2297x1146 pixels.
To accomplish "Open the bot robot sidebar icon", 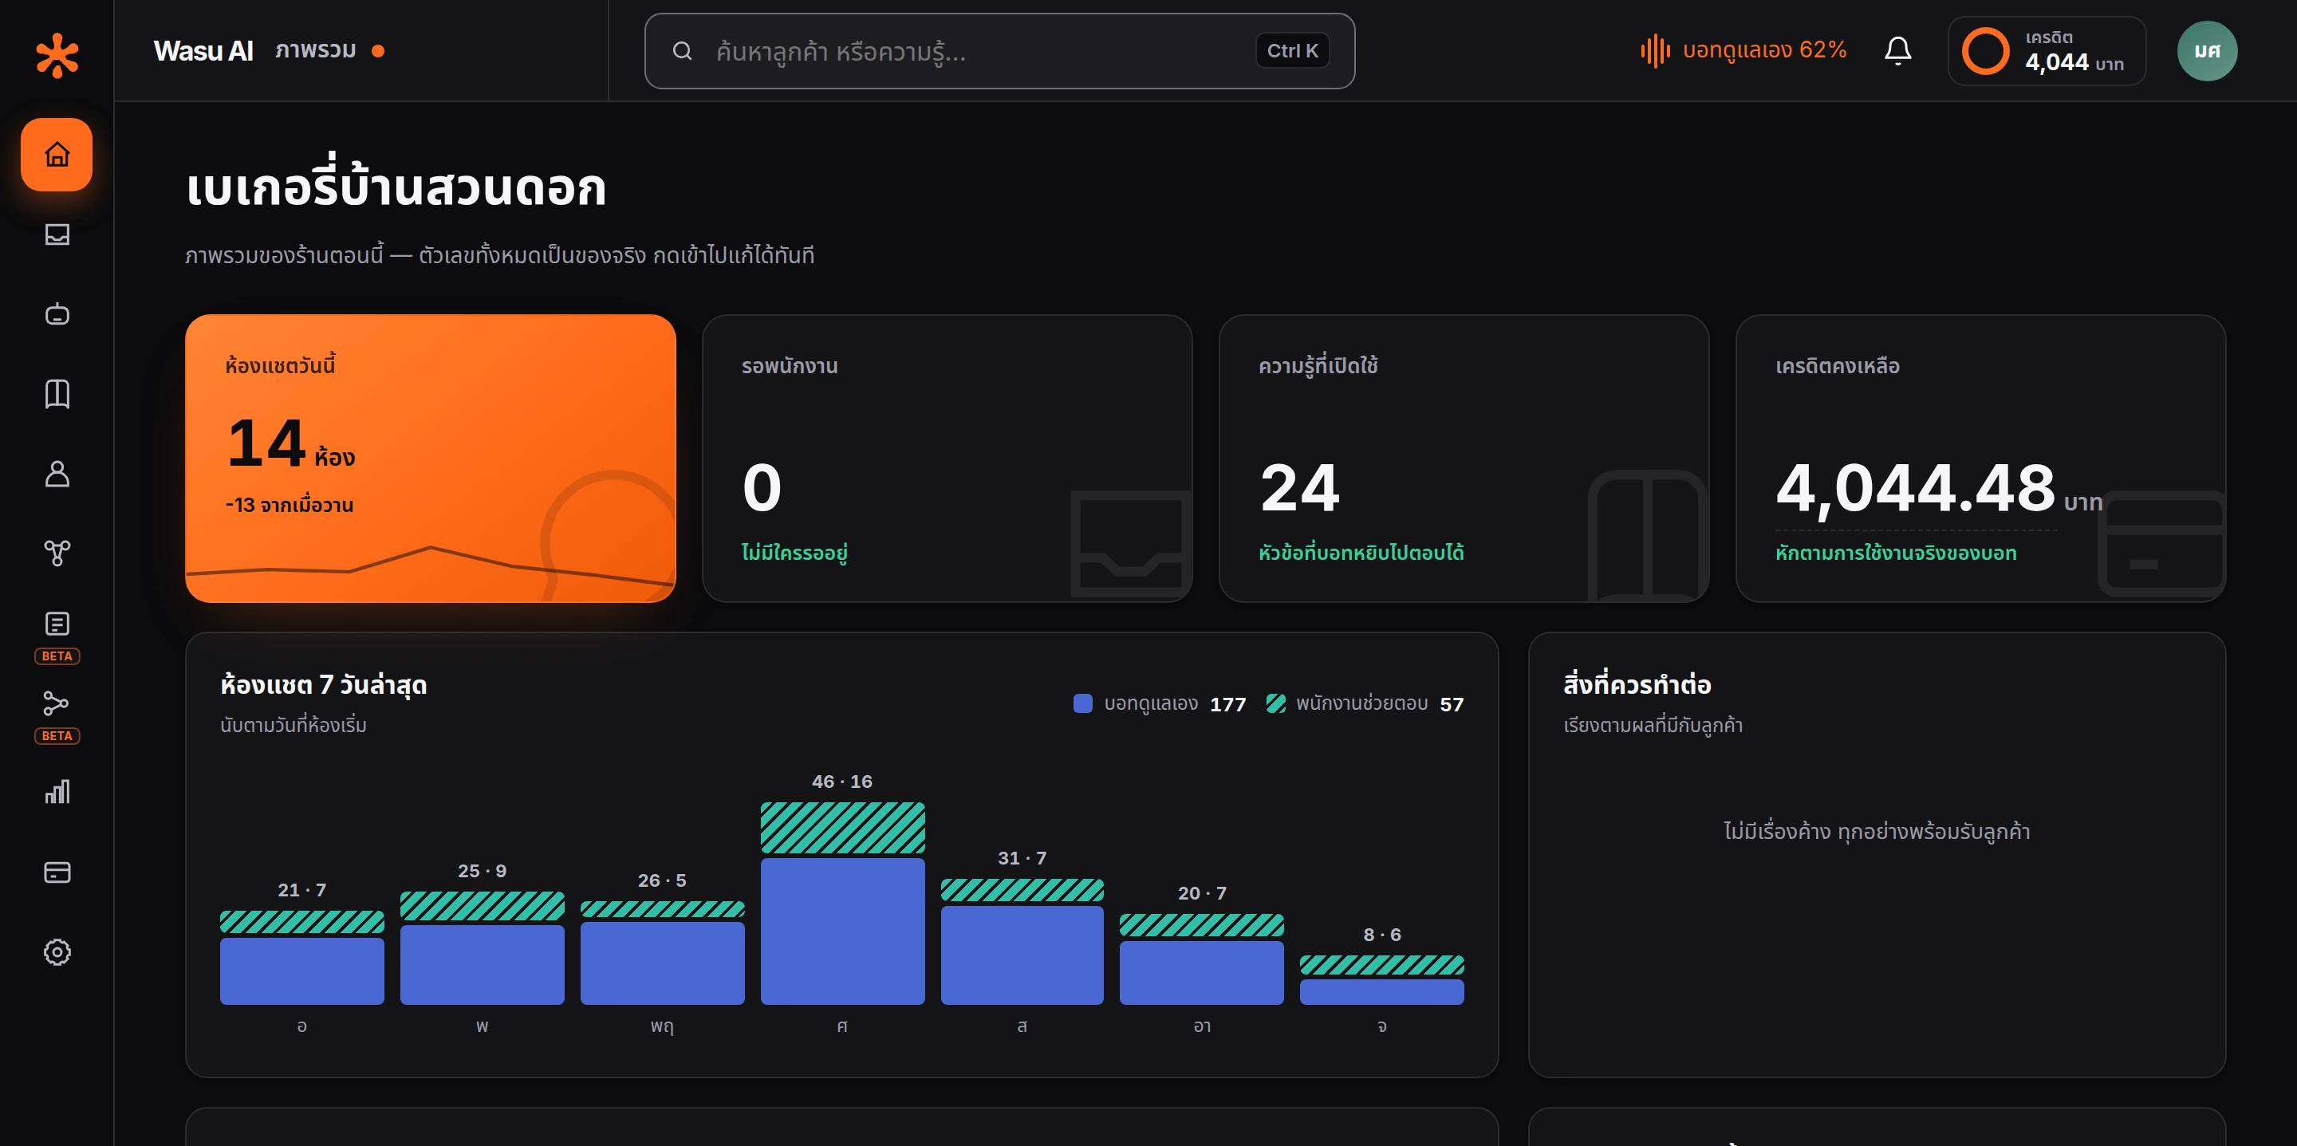I will 57,314.
